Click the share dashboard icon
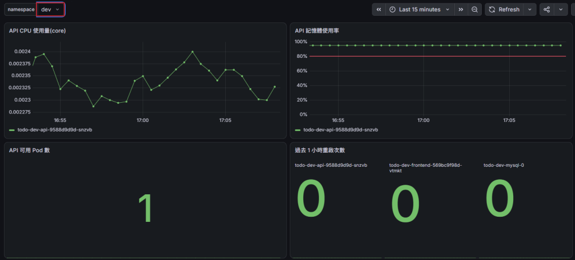The width and height of the screenshot is (575, 260). 546,10
